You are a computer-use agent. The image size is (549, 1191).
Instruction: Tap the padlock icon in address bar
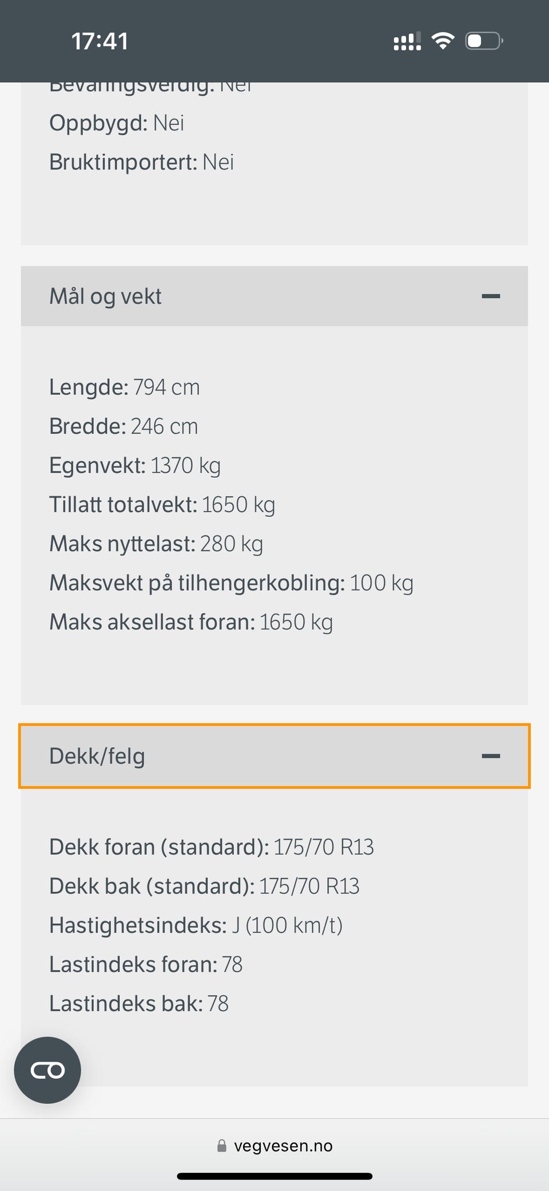point(222,1146)
